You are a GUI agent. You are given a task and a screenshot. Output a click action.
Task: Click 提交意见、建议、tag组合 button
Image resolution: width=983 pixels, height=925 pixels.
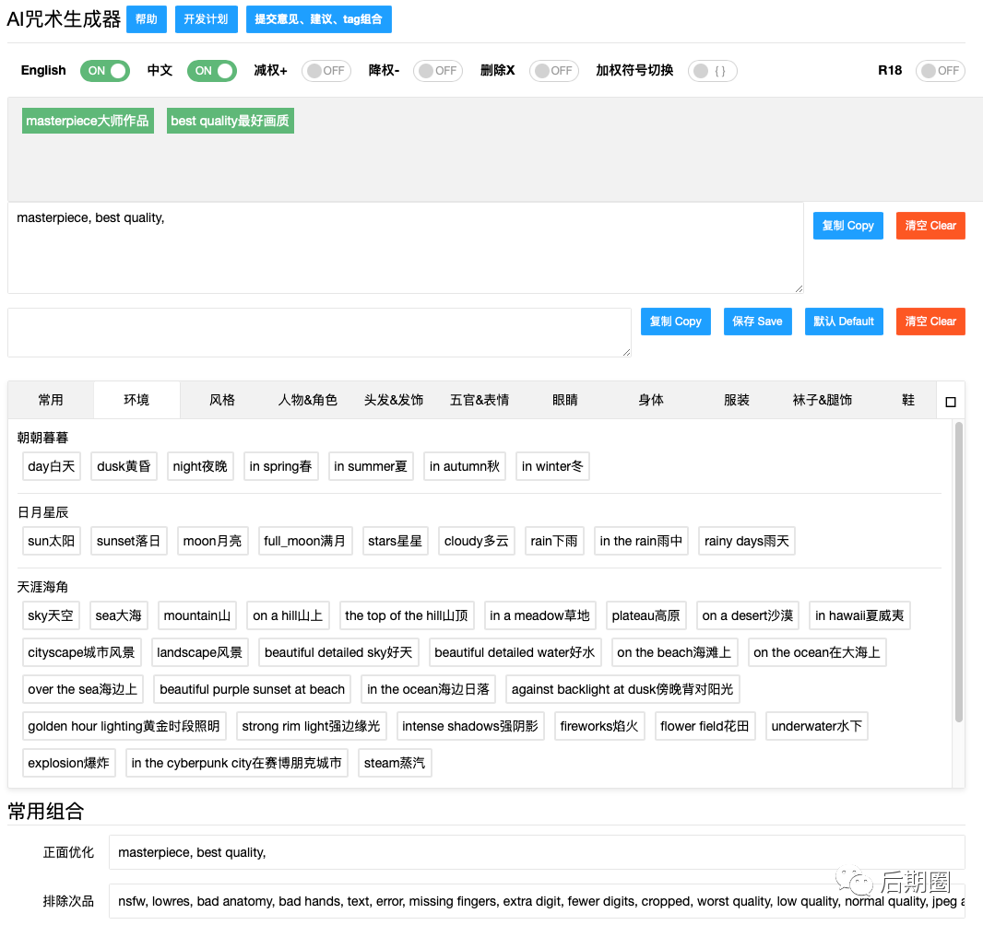[x=318, y=19]
